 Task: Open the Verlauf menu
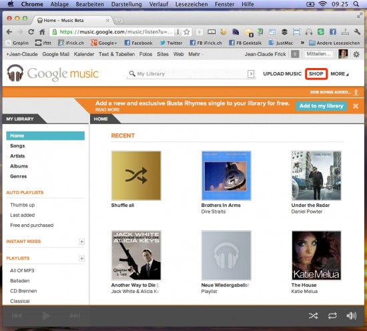coord(159,4)
